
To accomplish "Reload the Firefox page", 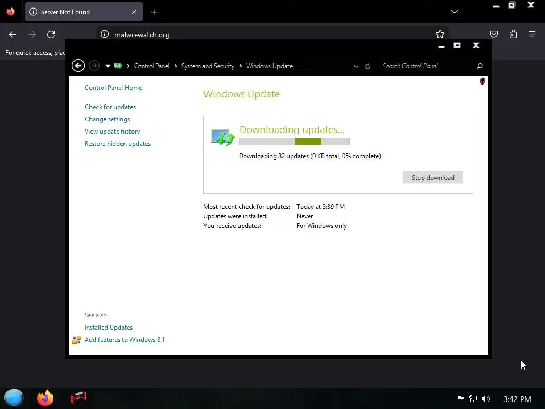I will click(x=51, y=35).
